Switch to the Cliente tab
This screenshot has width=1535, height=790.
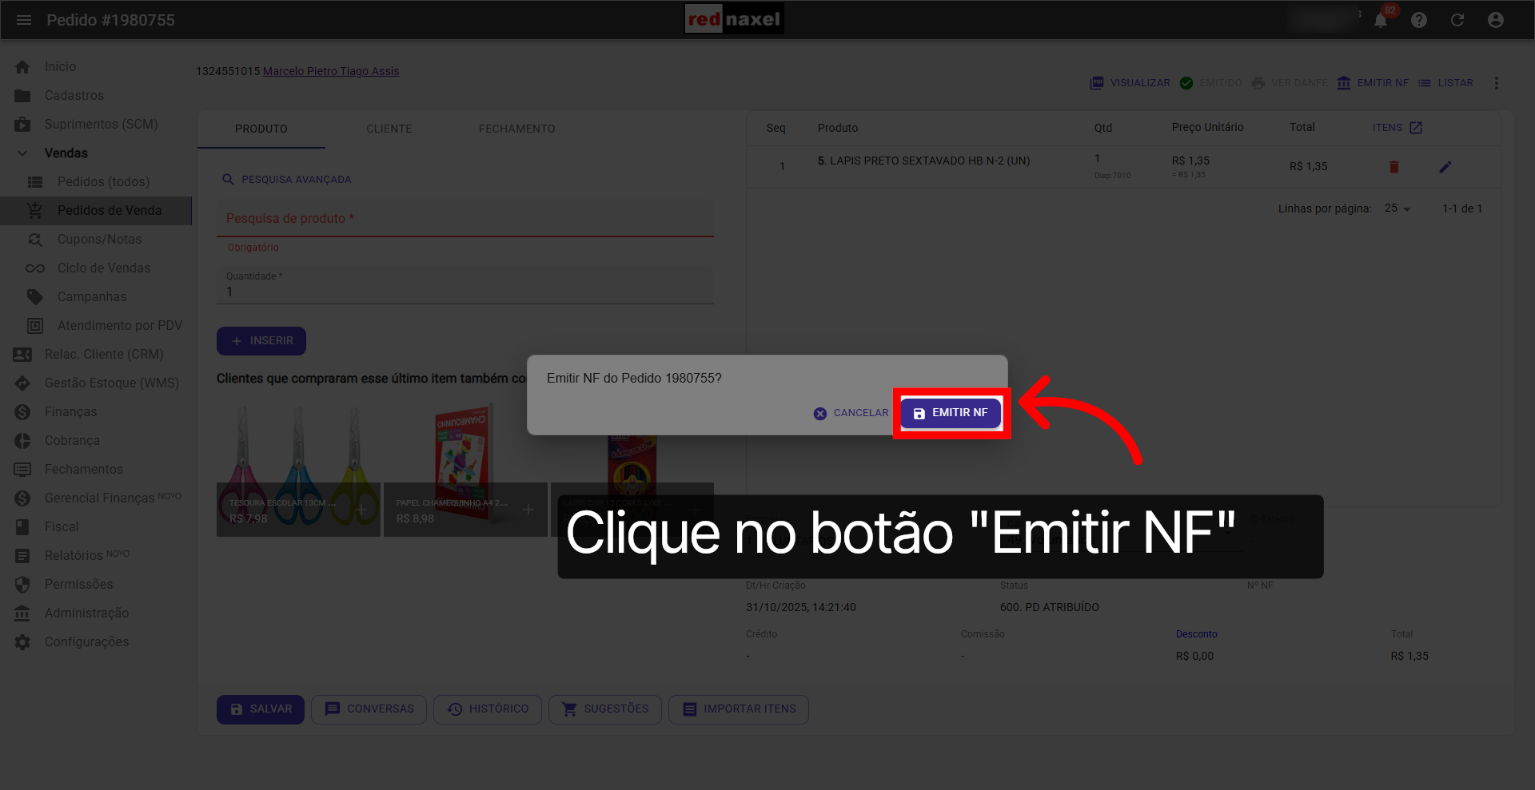click(389, 129)
